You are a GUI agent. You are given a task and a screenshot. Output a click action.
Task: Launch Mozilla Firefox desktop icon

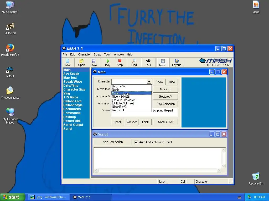coord(10,50)
